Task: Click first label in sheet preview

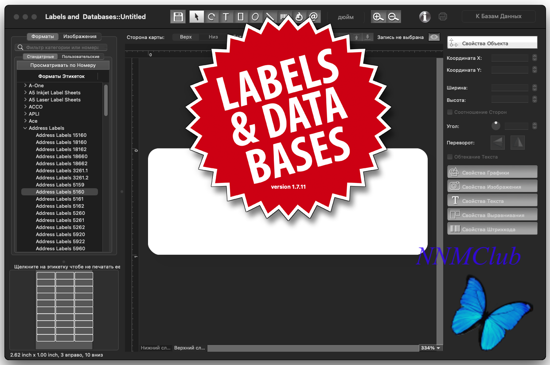Action: pyautogui.click(x=46, y=276)
